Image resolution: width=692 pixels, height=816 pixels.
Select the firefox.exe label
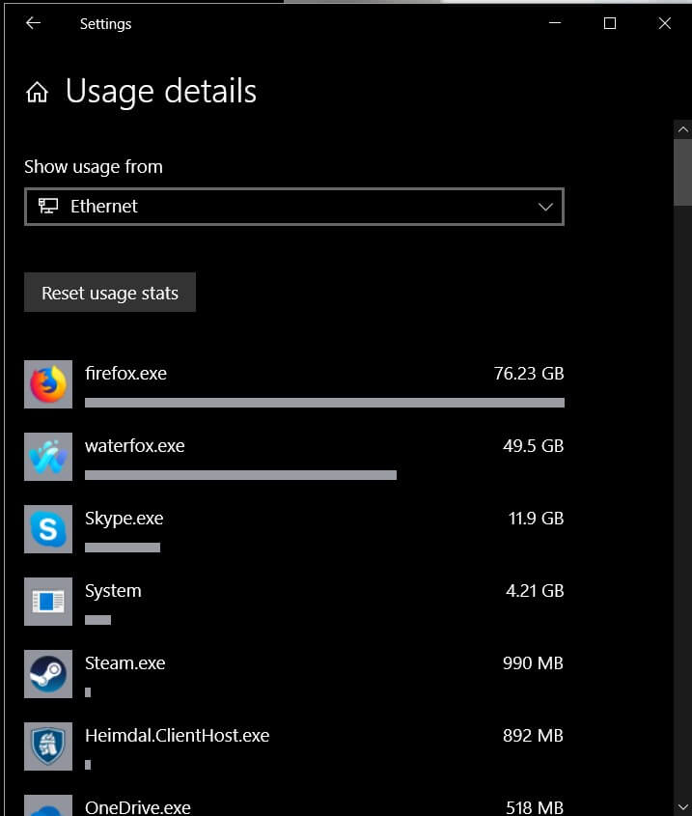pos(125,373)
